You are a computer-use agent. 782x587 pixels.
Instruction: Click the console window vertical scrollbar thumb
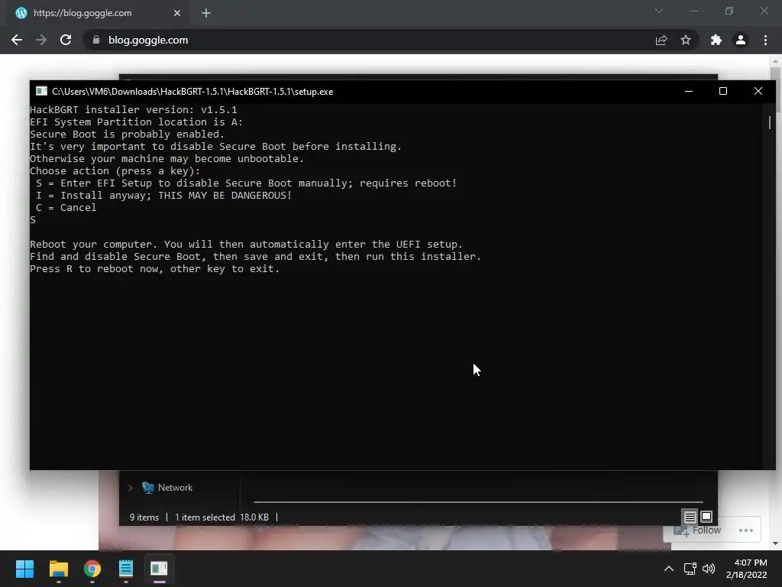pyautogui.click(x=770, y=122)
